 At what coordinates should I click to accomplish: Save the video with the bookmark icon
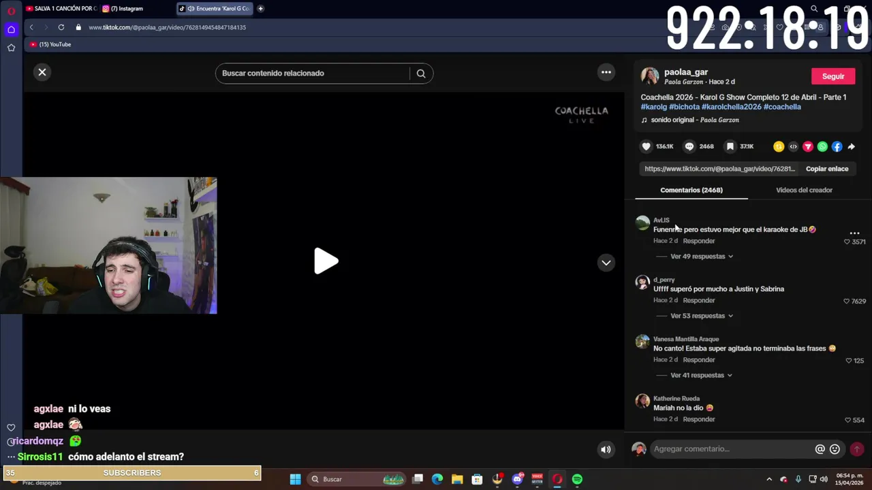point(730,146)
